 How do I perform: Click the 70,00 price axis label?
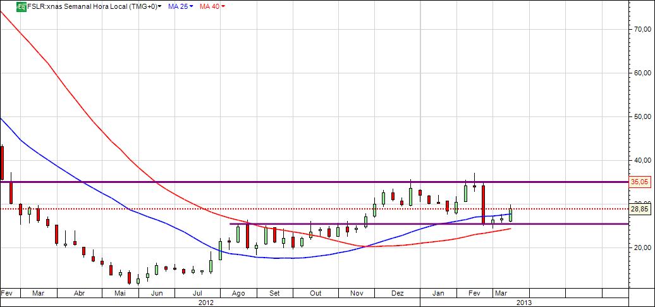coord(641,29)
